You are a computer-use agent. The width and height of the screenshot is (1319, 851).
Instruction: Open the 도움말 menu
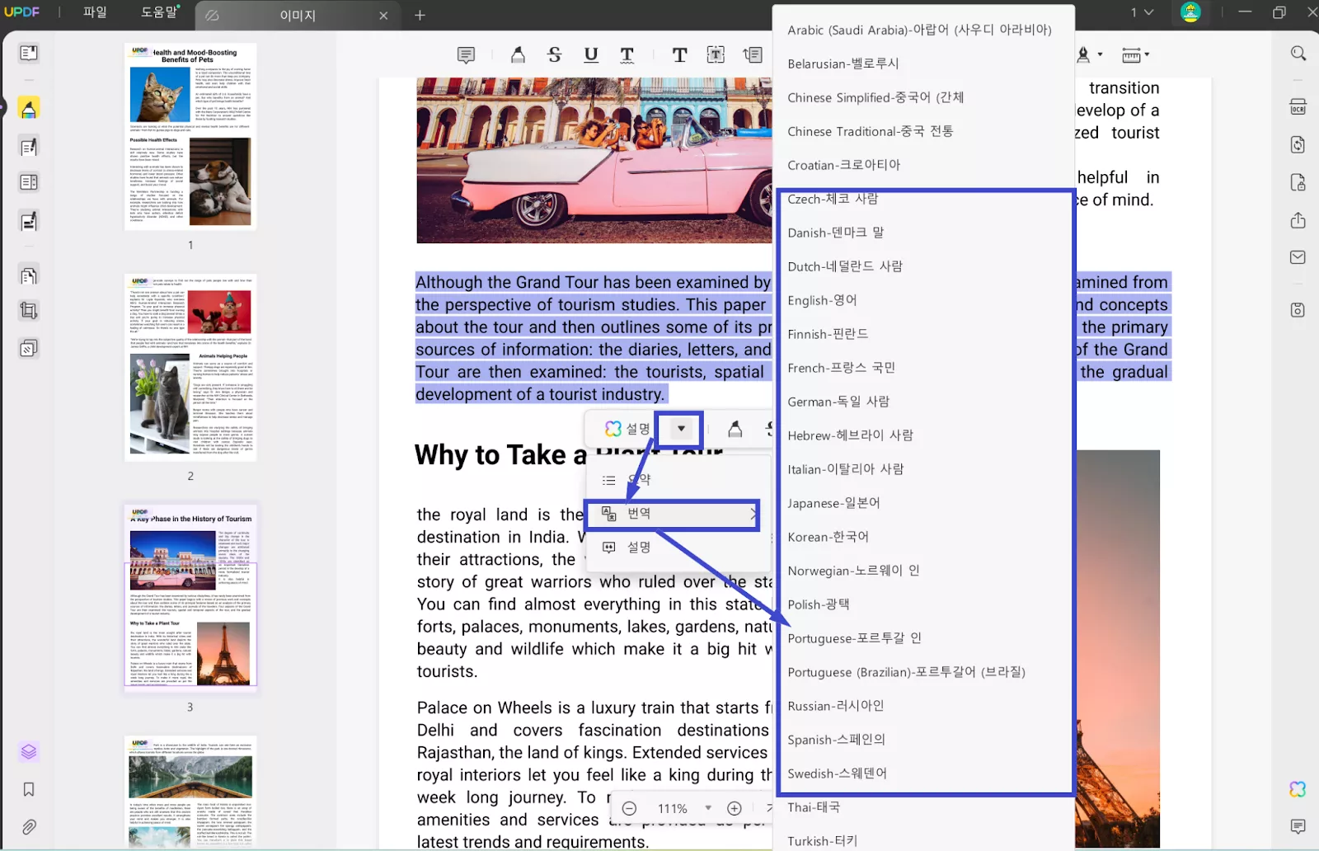click(x=159, y=12)
